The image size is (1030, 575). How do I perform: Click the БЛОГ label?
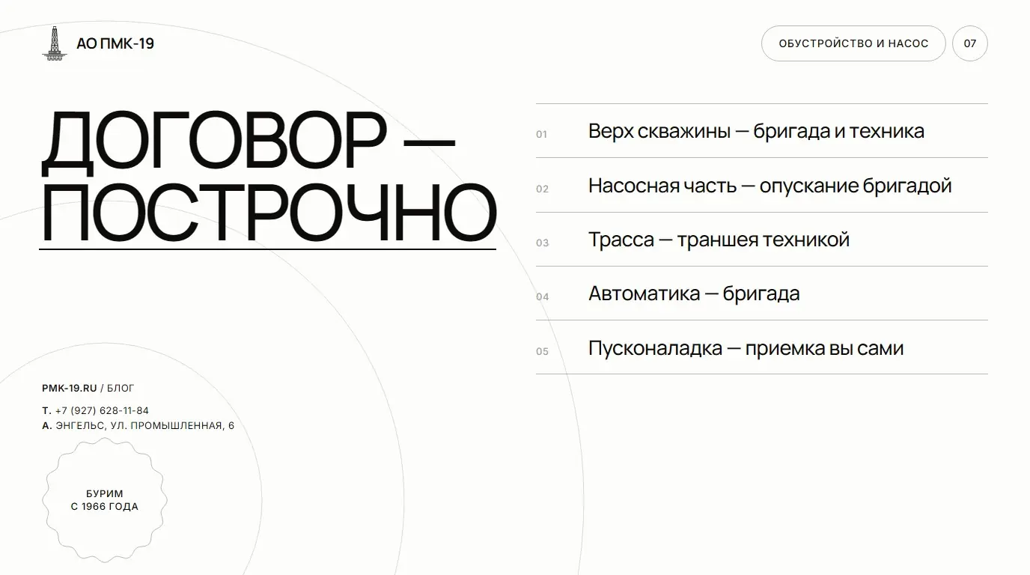point(121,388)
